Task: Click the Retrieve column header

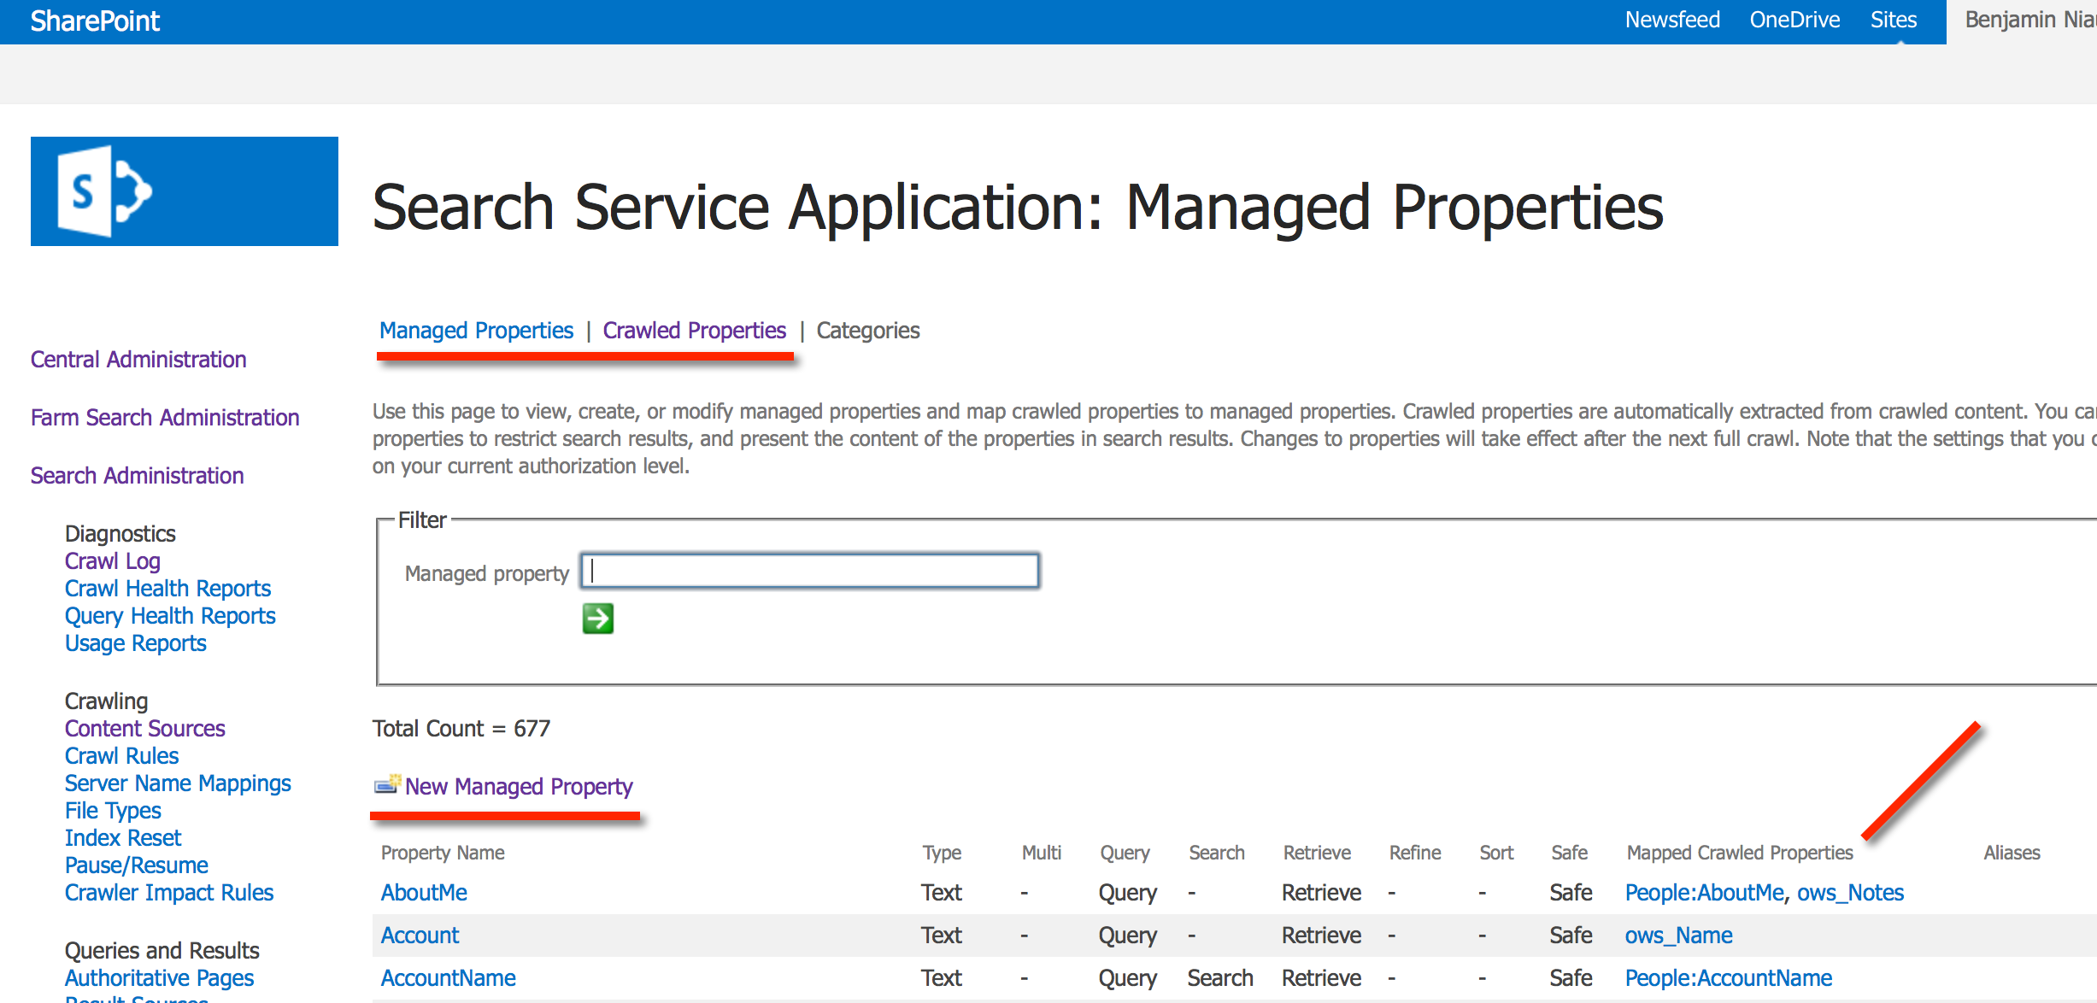Action: [x=1317, y=853]
